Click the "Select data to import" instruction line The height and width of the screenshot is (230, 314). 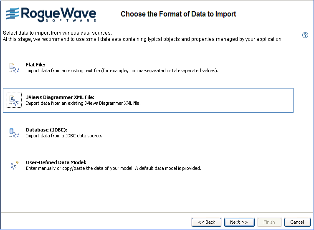point(57,33)
